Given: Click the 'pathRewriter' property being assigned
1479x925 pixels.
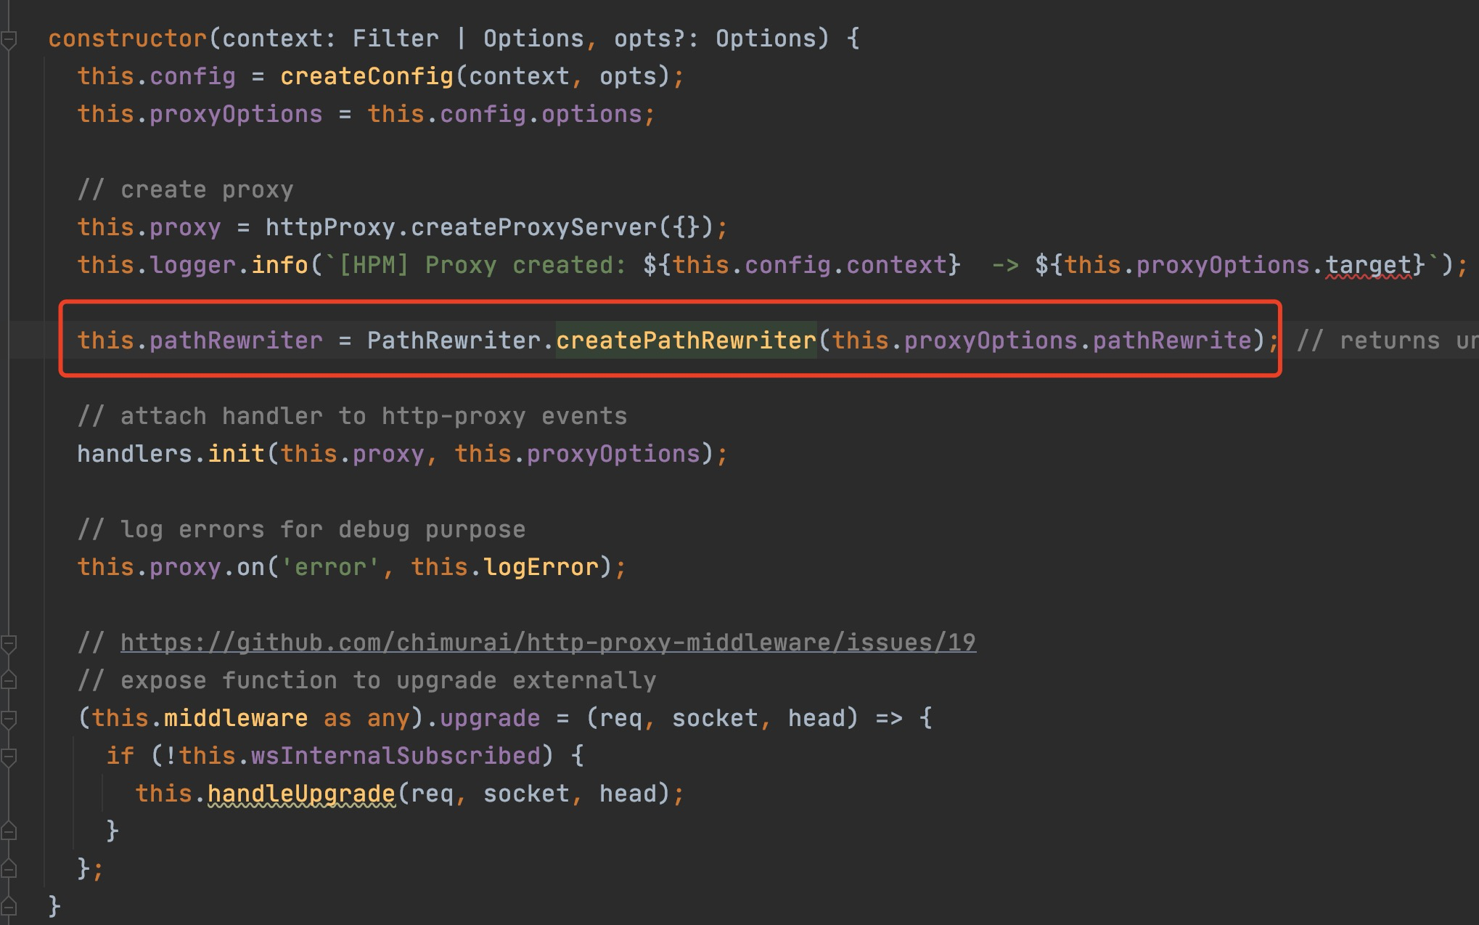Looking at the screenshot, I should click(236, 341).
